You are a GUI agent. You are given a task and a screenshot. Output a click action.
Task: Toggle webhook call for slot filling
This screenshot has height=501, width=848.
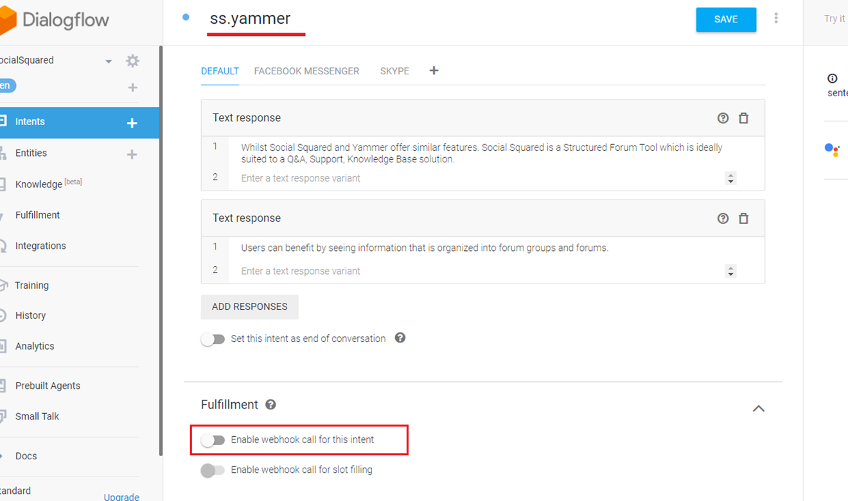(x=213, y=470)
